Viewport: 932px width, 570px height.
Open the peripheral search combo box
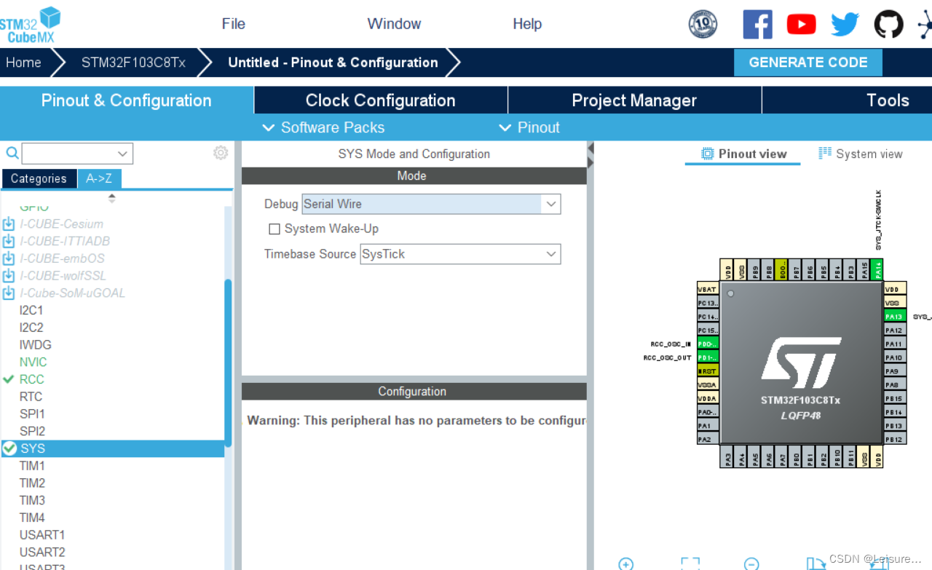(x=77, y=154)
